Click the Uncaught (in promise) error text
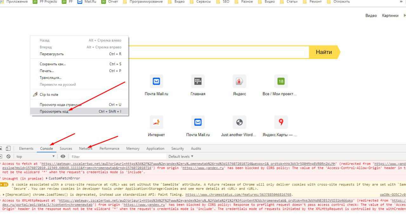The height and width of the screenshot is (223, 406). [23, 178]
